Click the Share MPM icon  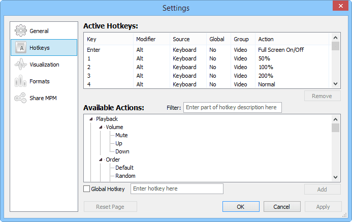tap(21, 98)
